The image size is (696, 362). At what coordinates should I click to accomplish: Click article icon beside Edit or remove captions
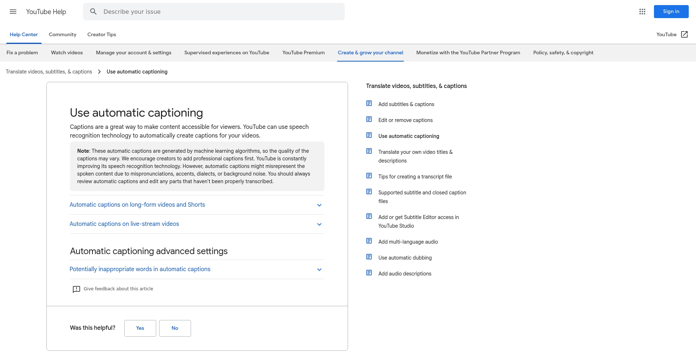(369, 119)
